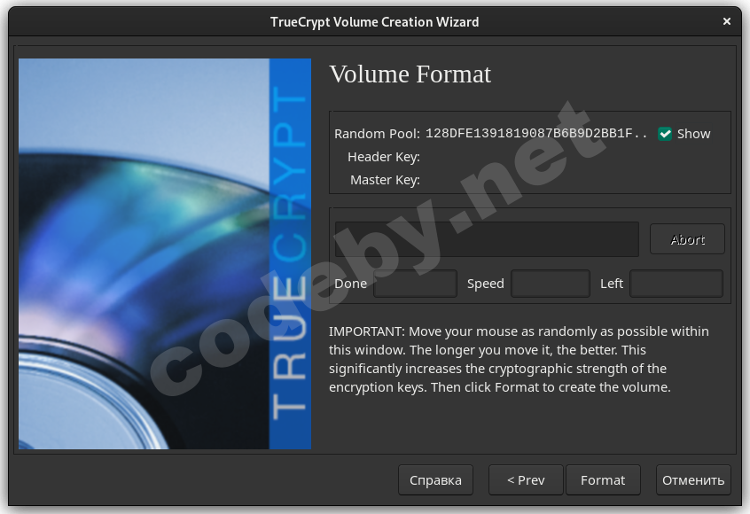Screen dimensions: 750x514
Task: Open help via the Справка button
Action: pos(435,480)
